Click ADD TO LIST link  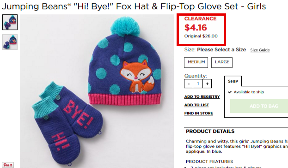(196, 105)
